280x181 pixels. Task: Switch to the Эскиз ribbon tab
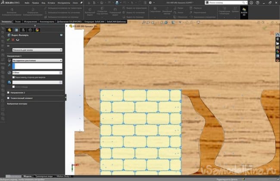(x=17, y=21)
